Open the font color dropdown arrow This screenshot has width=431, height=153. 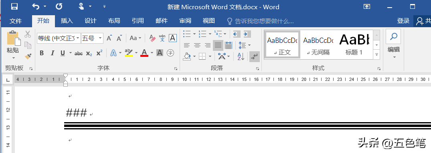(152, 53)
